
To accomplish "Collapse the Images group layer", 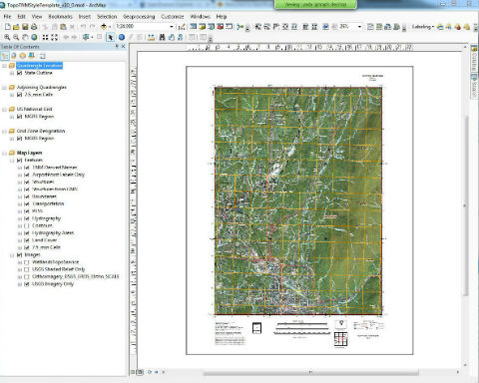I will [12, 255].
